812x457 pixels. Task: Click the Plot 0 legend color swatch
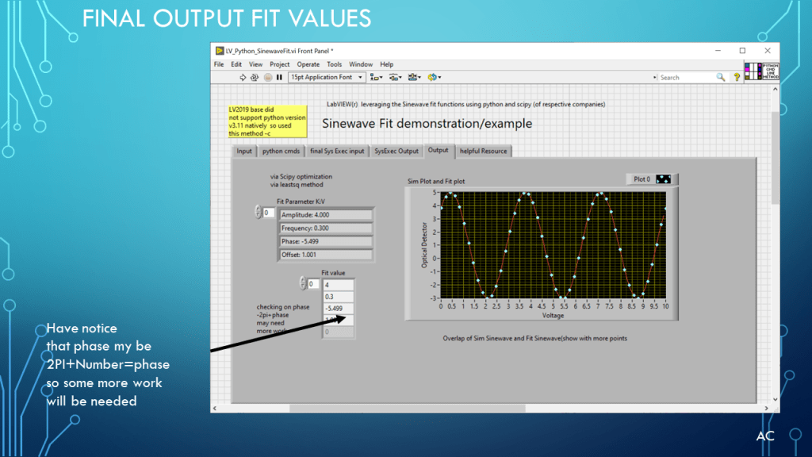tap(663, 179)
